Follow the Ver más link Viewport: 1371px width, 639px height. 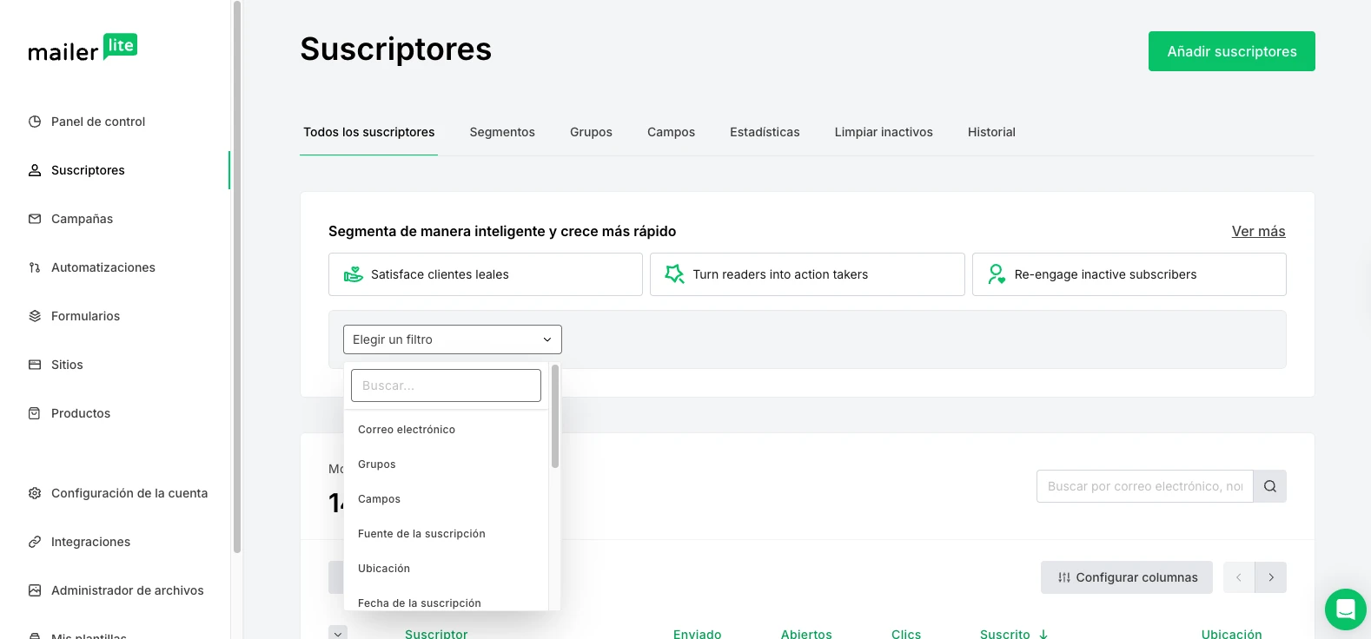tap(1258, 231)
